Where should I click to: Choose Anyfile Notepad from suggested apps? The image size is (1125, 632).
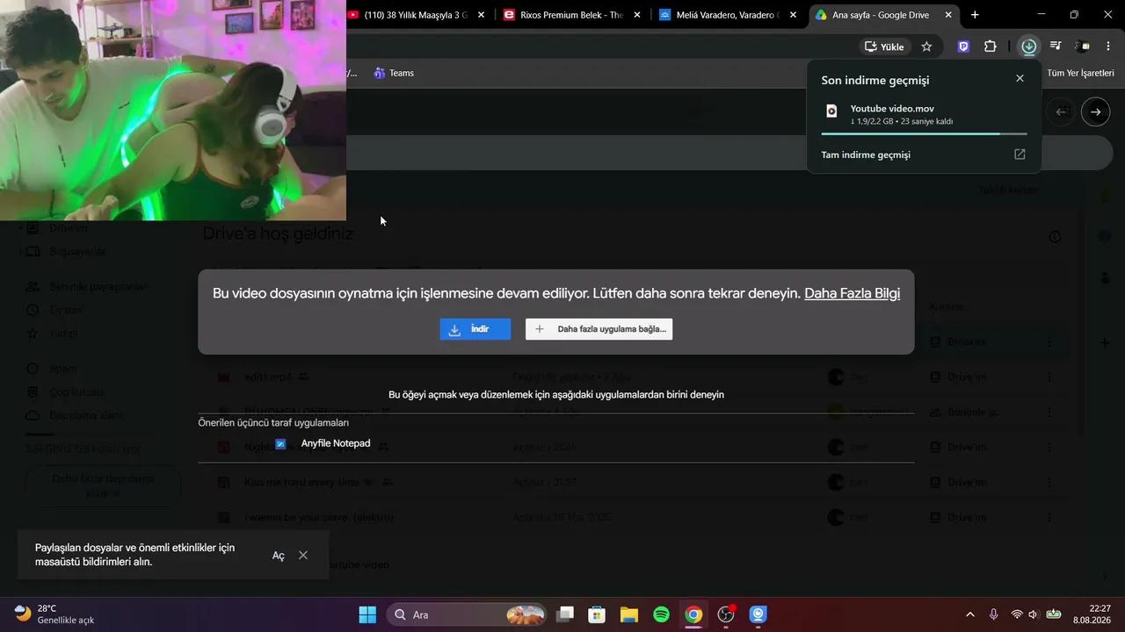coord(335,443)
